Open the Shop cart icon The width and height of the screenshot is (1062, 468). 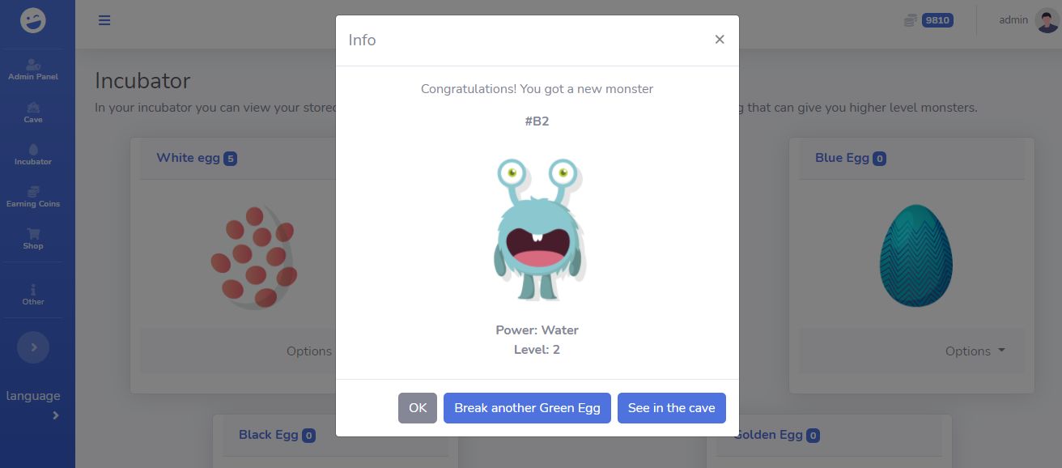[33, 233]
